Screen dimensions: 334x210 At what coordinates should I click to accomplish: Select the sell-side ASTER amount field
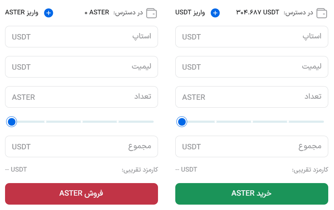pos(81,97)
